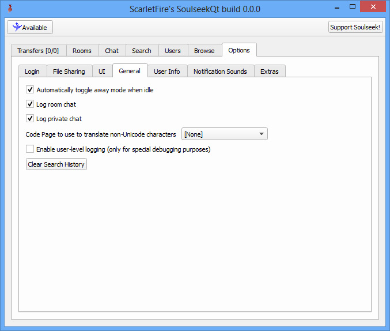The width and height of the screenshot is (390, 331).
Task: Select the Search tab
Action: point(142,51)
